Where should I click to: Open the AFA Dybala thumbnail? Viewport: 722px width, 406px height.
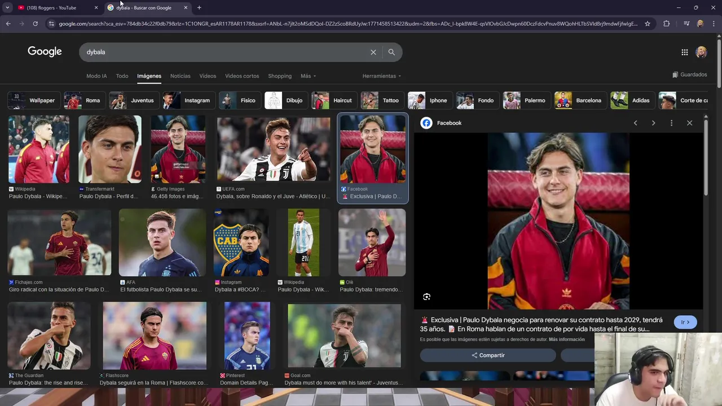coord(162,242)
